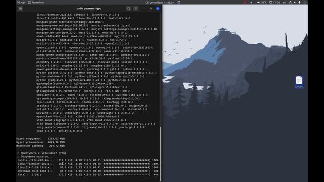Click the 'Приступить к установке? [Y/n]' prompt
This screenshot has height=182, width=324.
pyautogui.click(x=42, y=153)
